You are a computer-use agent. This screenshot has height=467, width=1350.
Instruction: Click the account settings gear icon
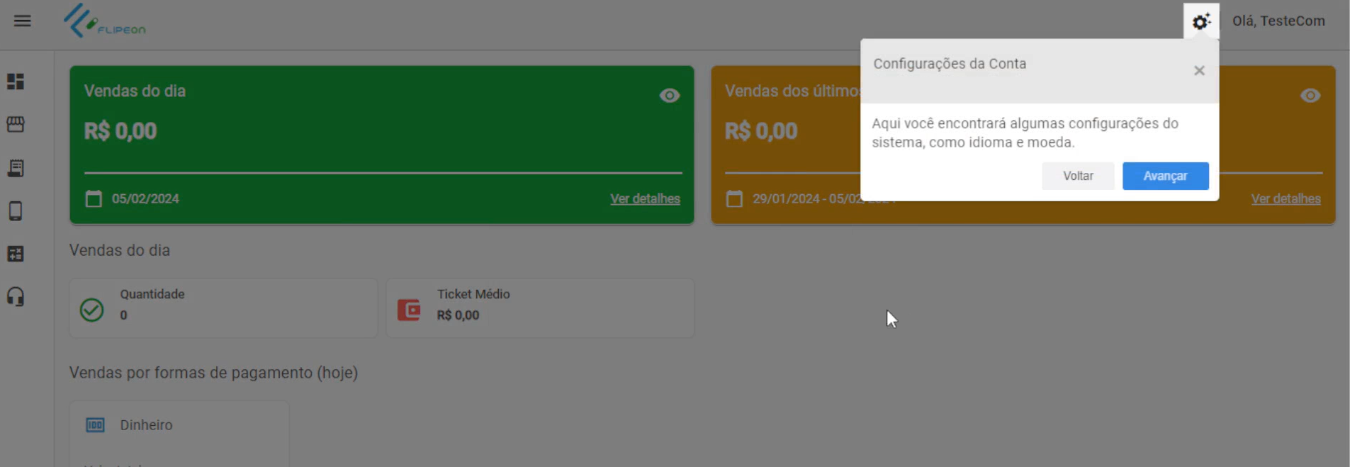[x=1201, y=21]
